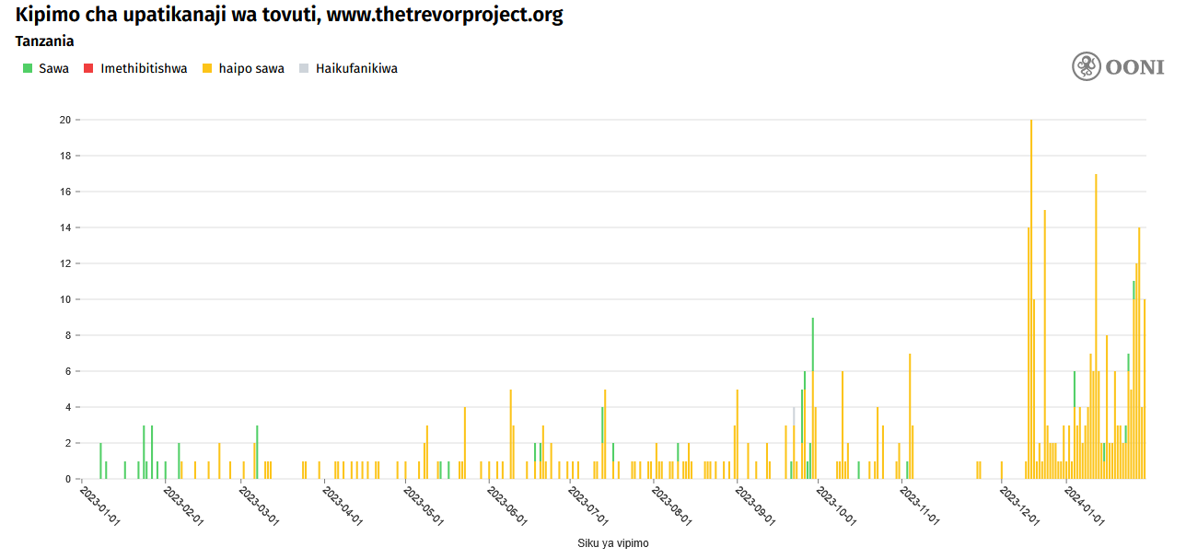Image resolution: width=1186 pixels, height=559 pixels.
Task: Click the OONI wordmark text
Action: coord(1135,67)
